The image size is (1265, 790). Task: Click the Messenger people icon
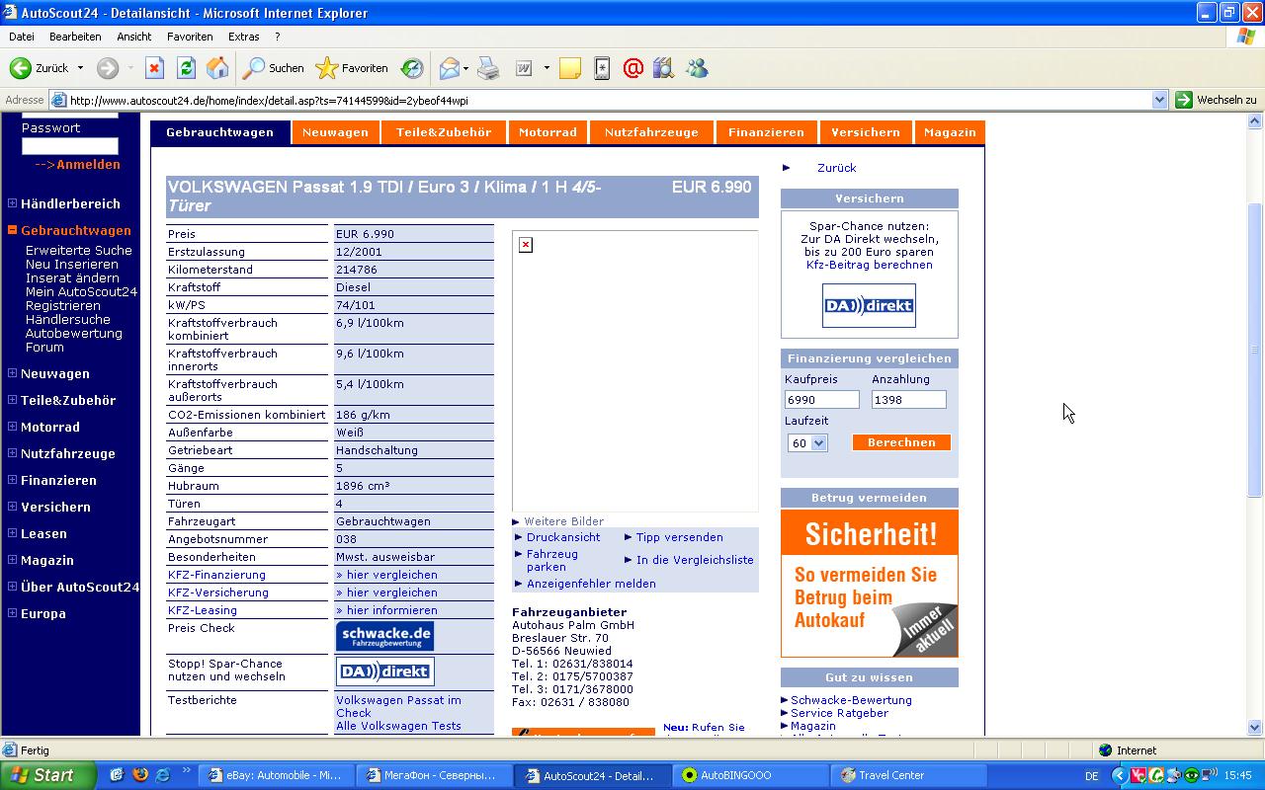[x=697, y=68]
